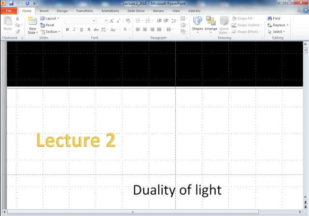Click Shape Outline button
Viewport: 309px width, 216px height.
point(247,25)
